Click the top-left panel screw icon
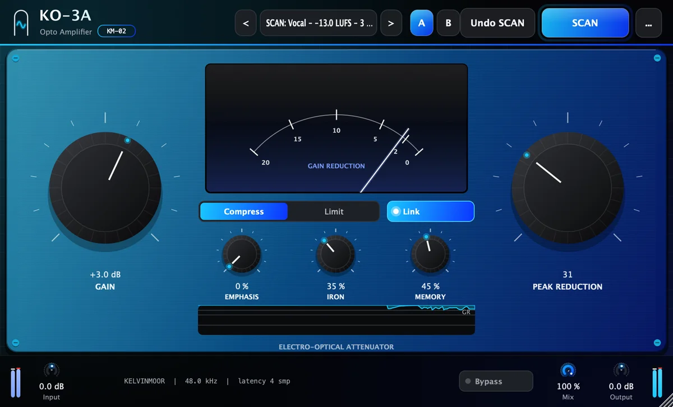The image size is (673, 407). point(16,58)
